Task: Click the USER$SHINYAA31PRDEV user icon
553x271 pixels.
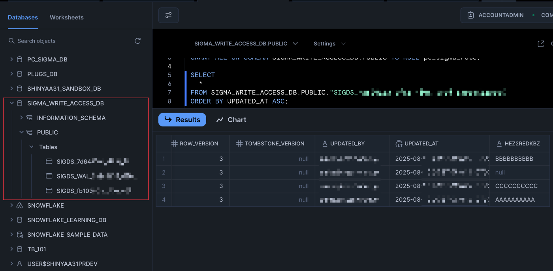Action: pos(19,264)
